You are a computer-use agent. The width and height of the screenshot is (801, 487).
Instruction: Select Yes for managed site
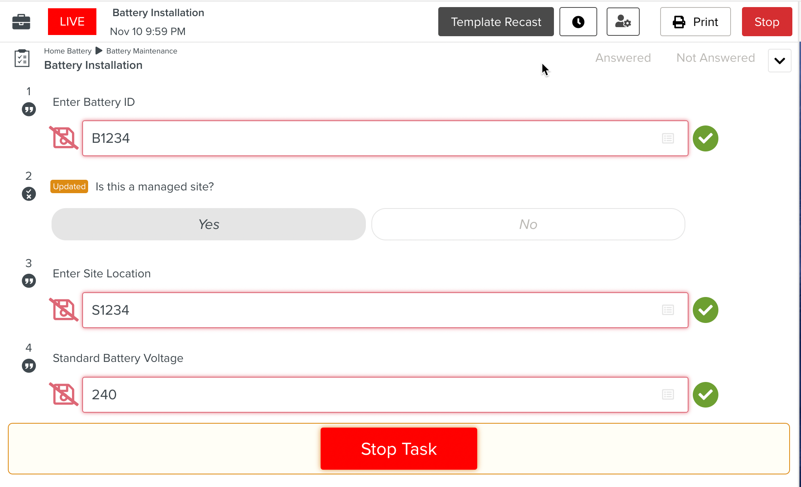209,224
